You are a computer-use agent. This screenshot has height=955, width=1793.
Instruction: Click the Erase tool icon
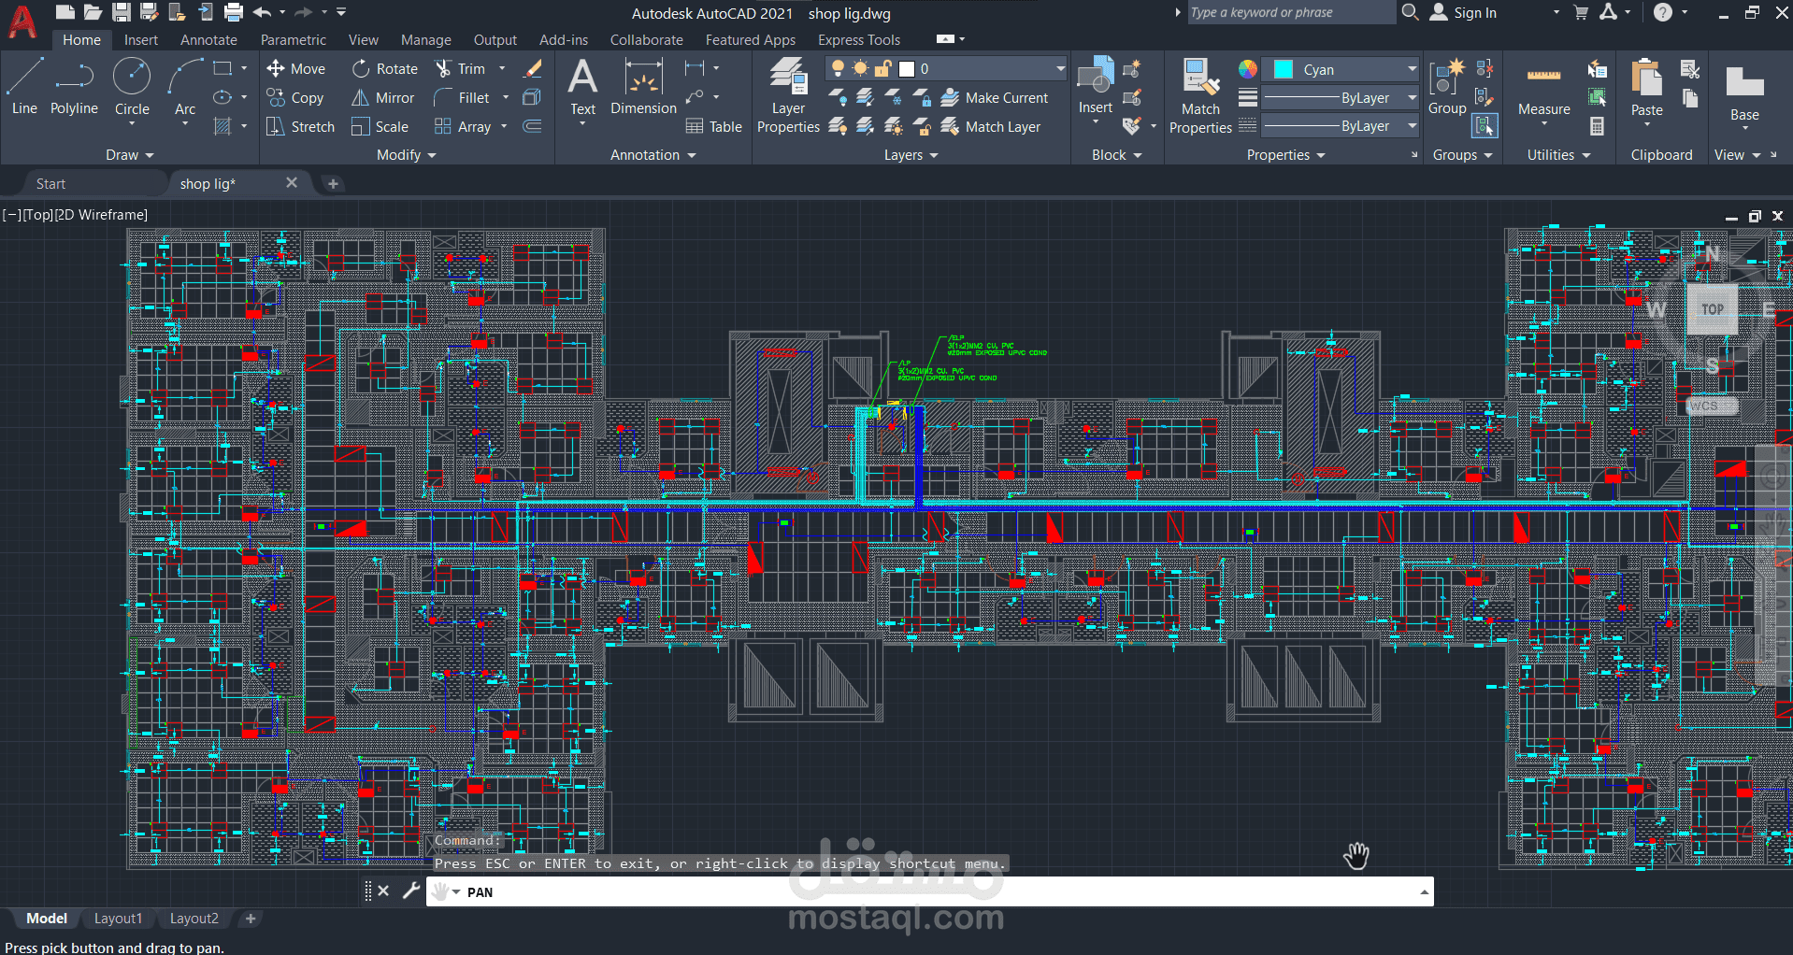533,68
